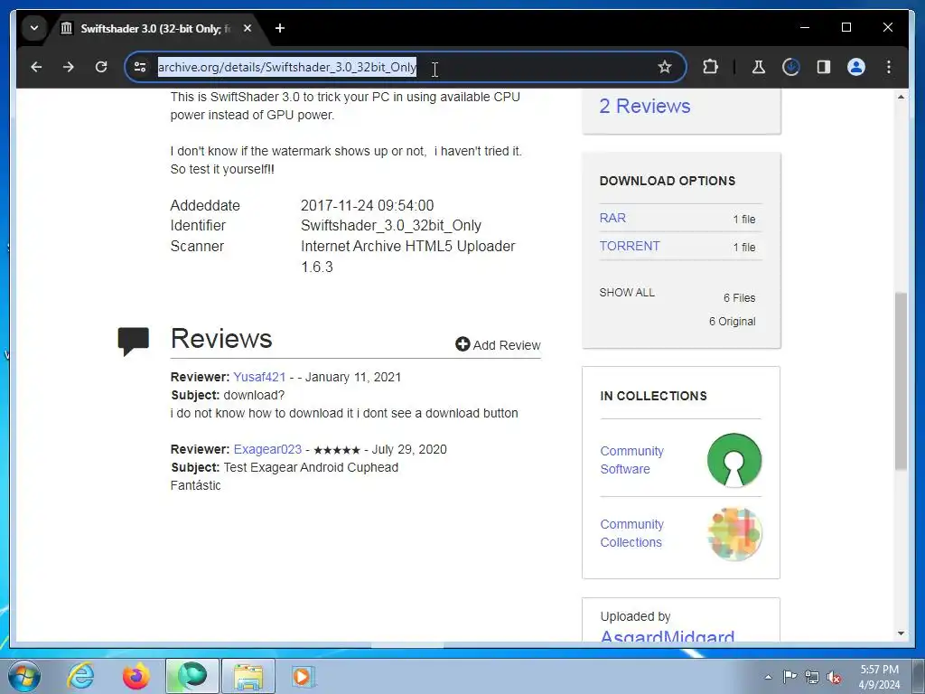Viewport: 925px width, 694px height.
Task: Click the '6 Files' count text
Action: click(x=739, y=298)
